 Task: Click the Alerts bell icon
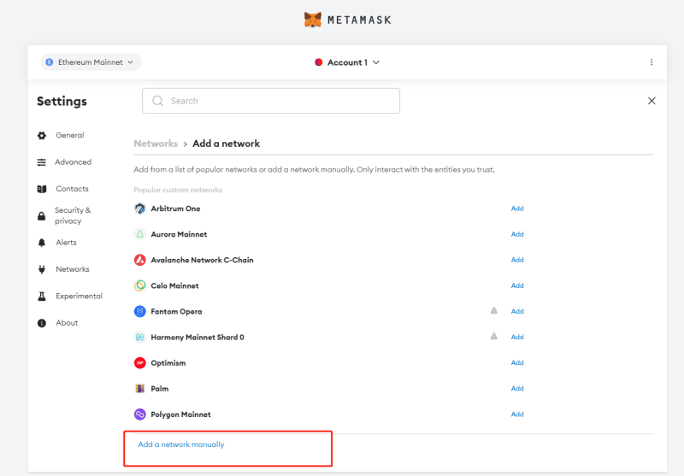(x=42, y=243)
